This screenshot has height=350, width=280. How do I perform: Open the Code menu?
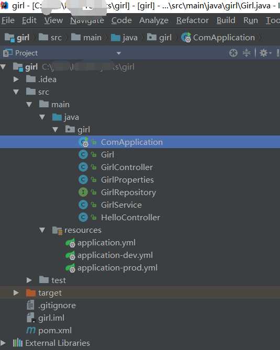click(121, 20)
